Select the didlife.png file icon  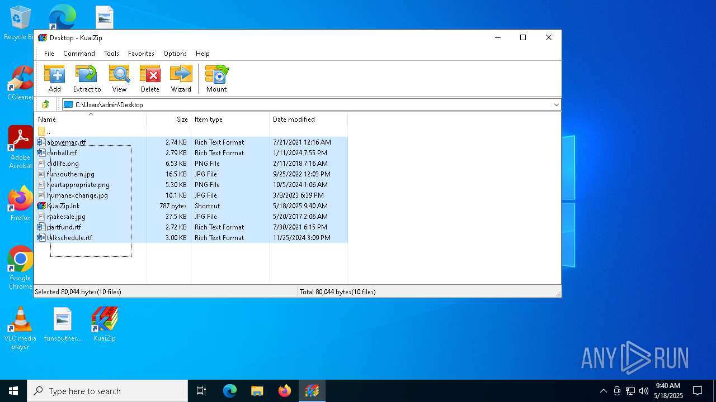(41, 164)
